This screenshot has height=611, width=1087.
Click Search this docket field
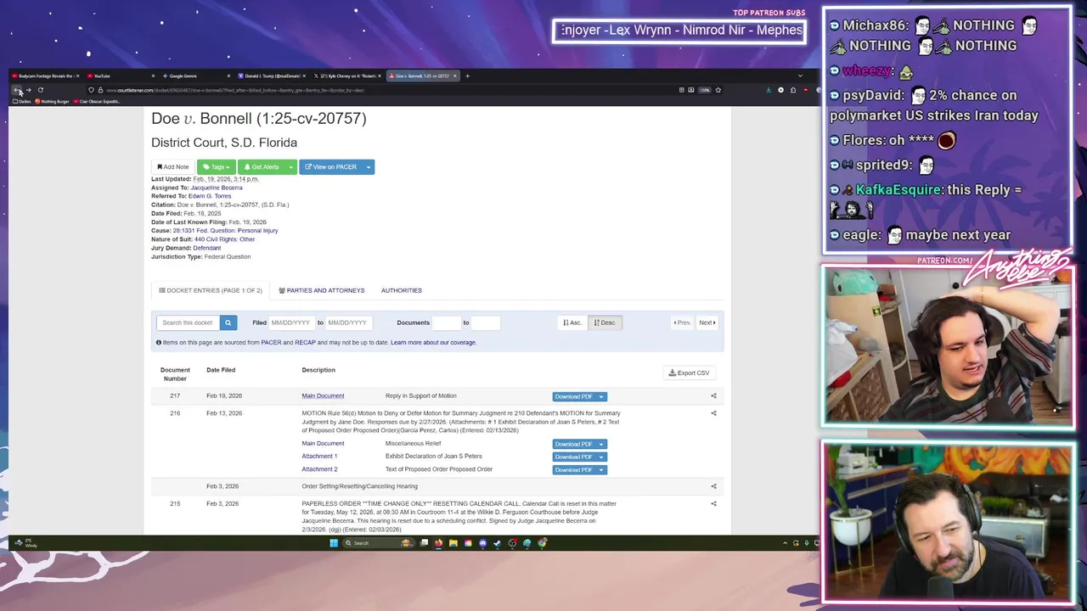click(x=188, y=322)
